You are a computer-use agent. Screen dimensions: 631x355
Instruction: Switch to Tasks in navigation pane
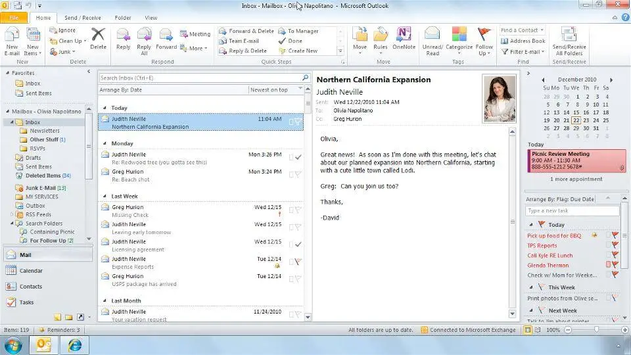47,302
